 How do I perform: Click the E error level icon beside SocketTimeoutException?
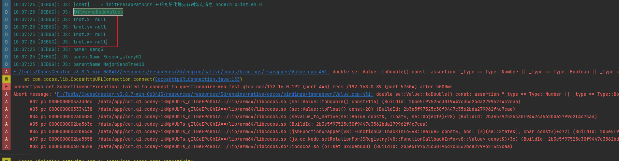[x=6, y=87]
